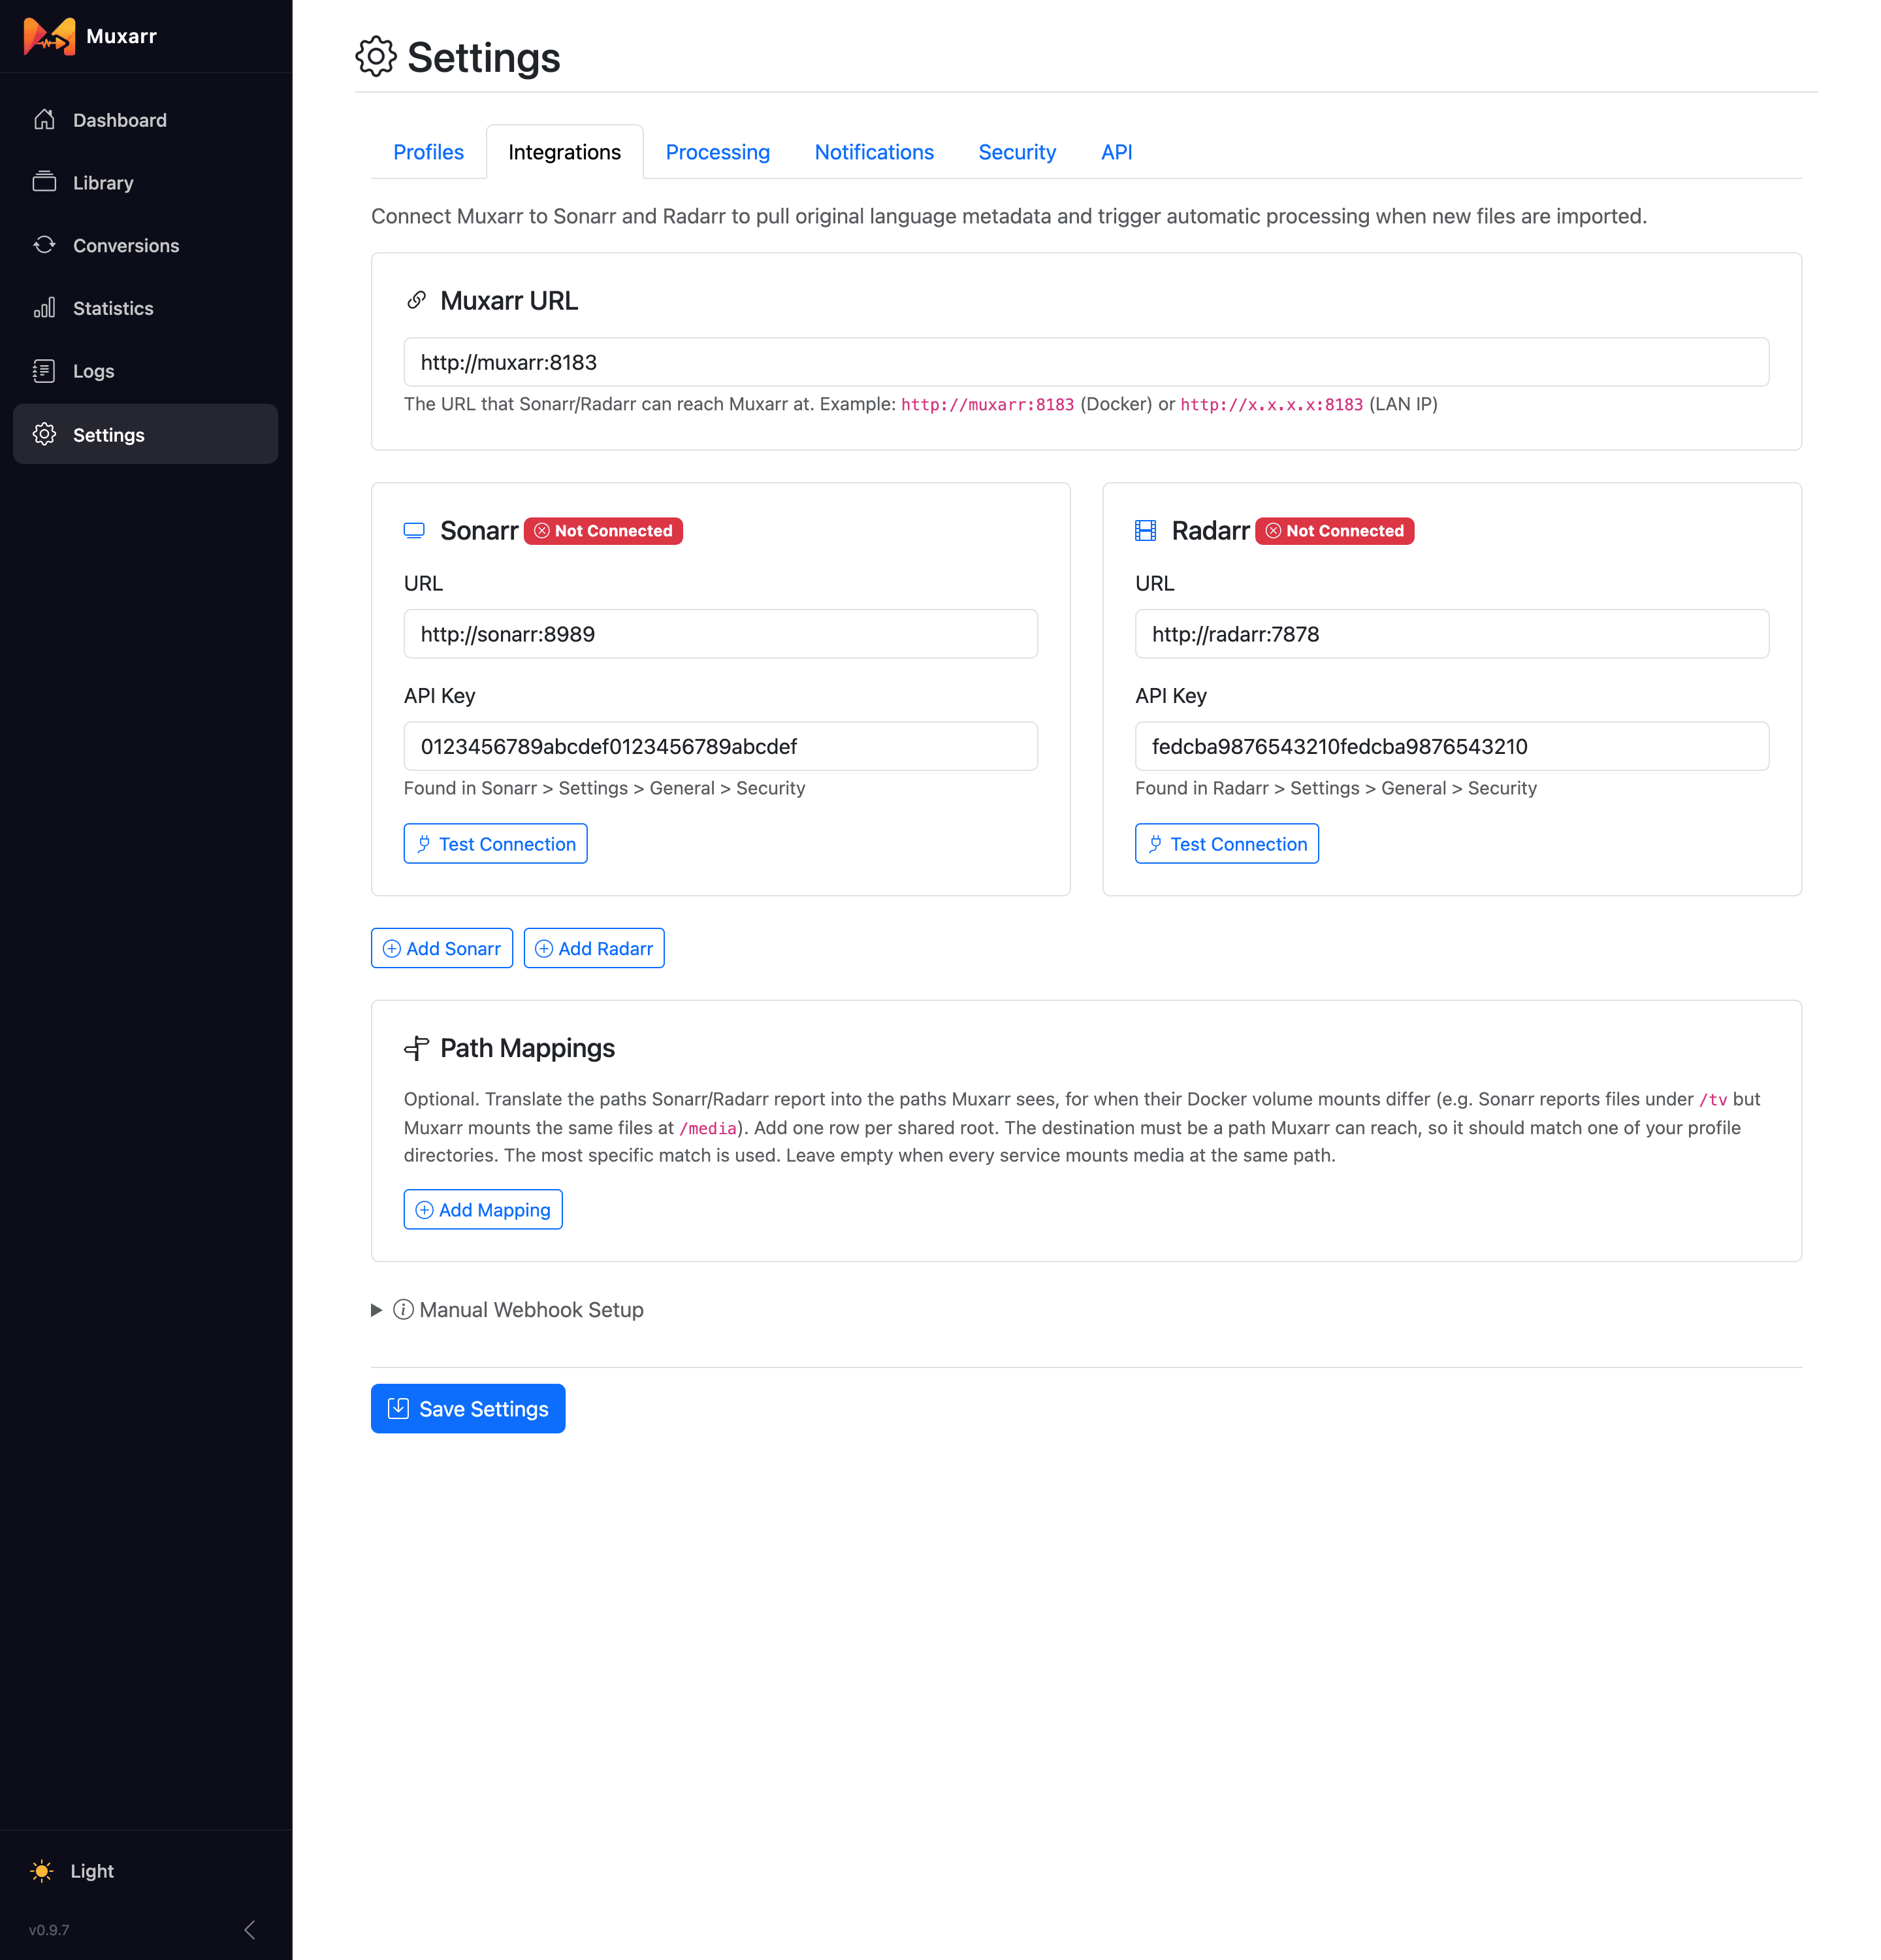1881x1960 pixels.
Task: Click the sidebar Settings gear icon
Action: coord(44,434)
